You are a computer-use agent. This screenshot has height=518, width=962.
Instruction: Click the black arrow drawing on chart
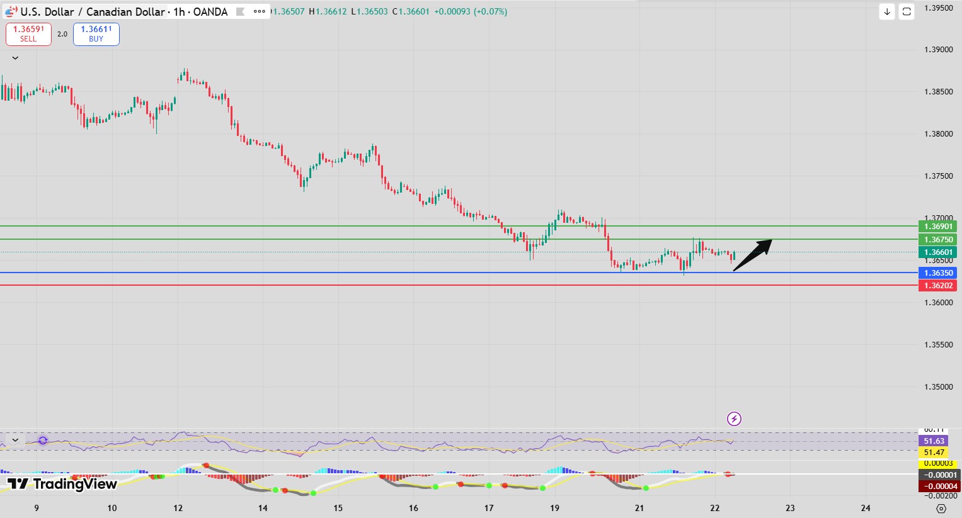point(753,255)
